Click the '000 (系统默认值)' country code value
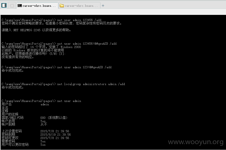This screenshot has width=226, height=150. (54, 118)
